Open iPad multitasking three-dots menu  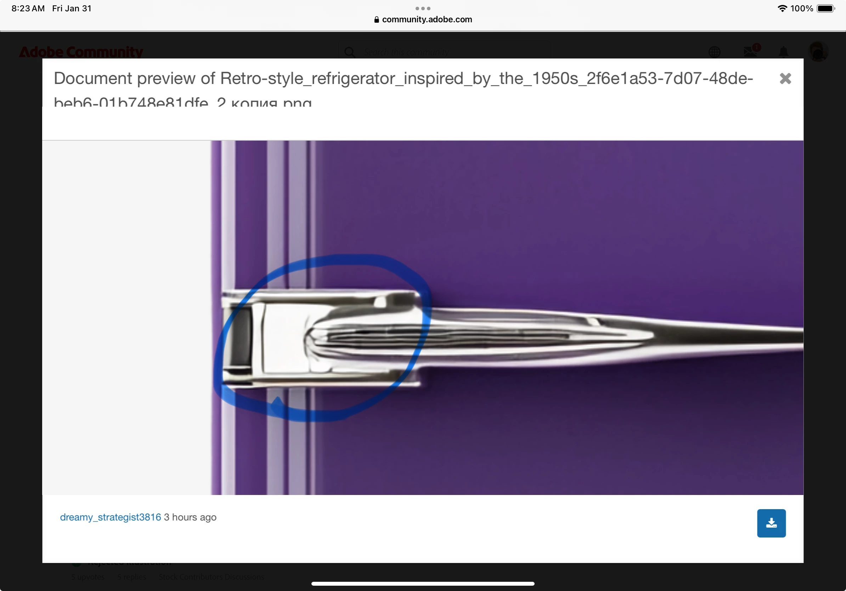[x=423, y=8]
